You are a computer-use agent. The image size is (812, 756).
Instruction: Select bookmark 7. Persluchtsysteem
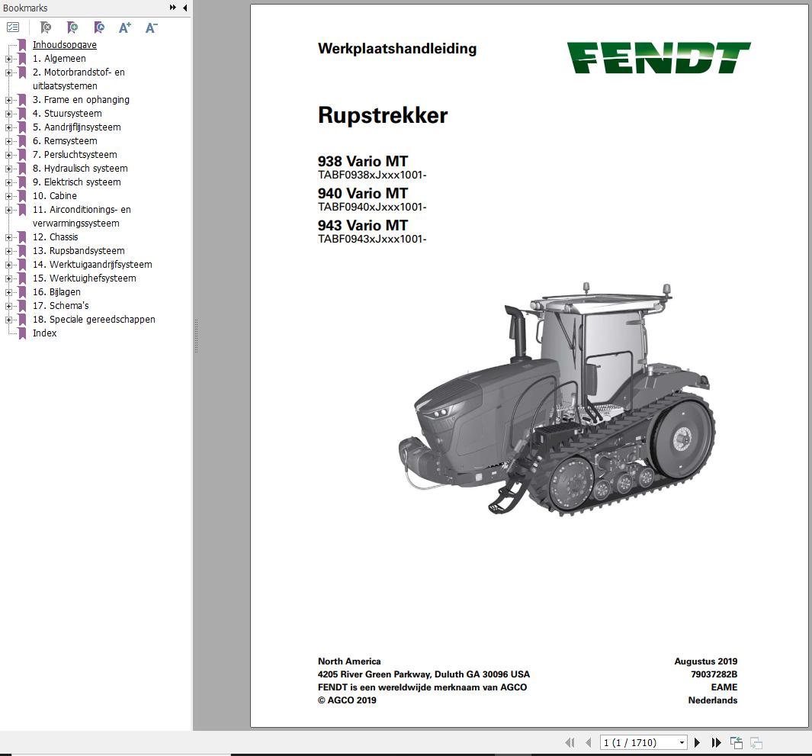(75, 154)
